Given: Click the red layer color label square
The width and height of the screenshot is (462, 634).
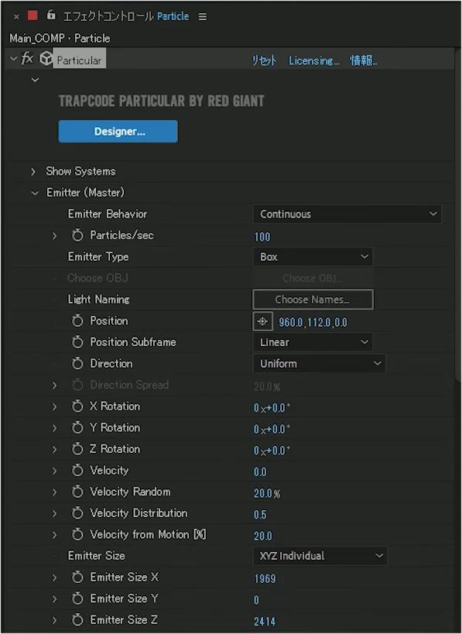Looking at the screenshot, I should [33, 15].
